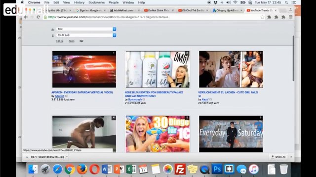Open the age dropdown showing 13-17 tuổi
Viewport: 316px width, 177px height.
[86, 35]
